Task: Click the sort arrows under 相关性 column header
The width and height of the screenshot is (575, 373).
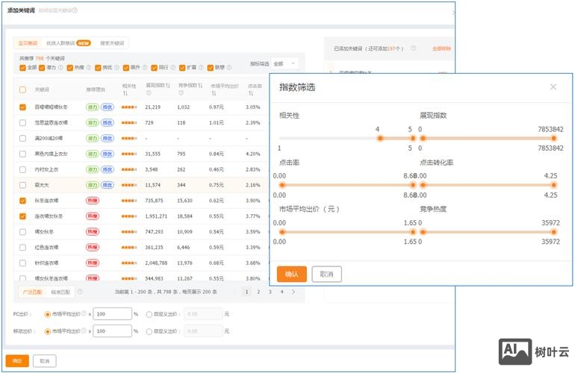Action: coord(125,93)
